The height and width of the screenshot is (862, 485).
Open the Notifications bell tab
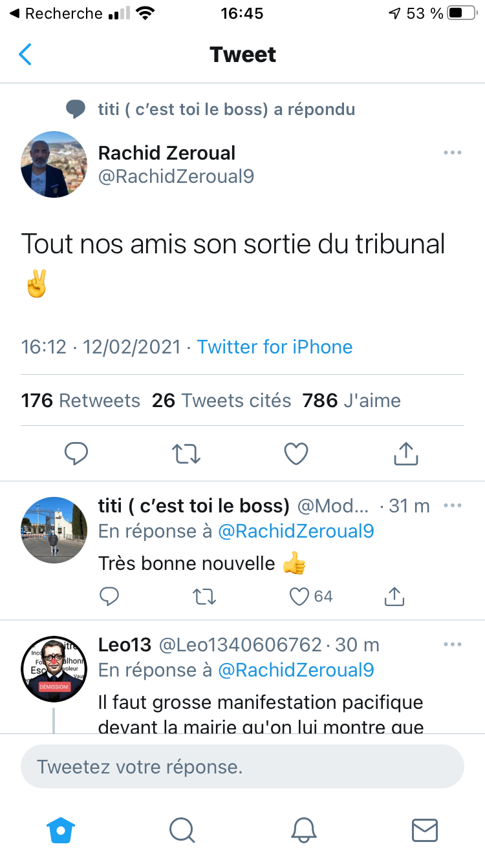pyautogui.click(x=303, y=830)
